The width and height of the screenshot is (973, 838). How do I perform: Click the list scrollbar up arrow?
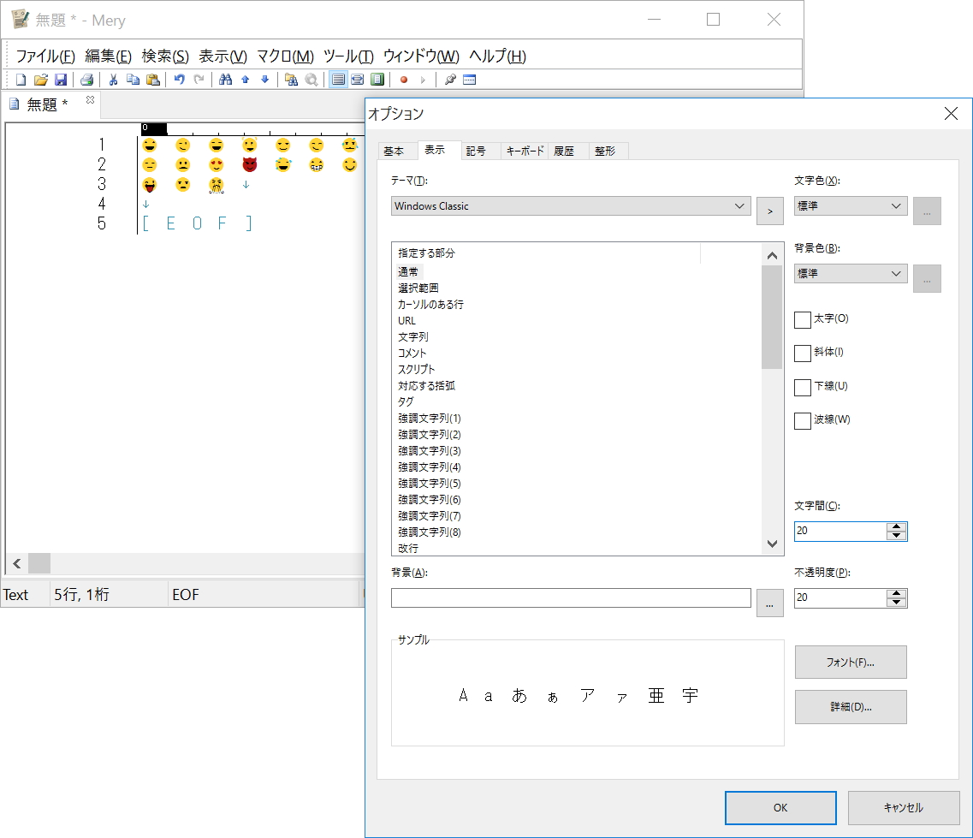[x=772, y=255]
